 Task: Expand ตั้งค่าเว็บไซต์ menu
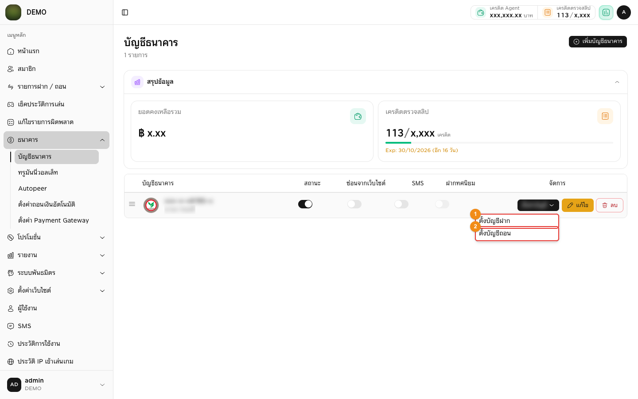coord(56,291)
